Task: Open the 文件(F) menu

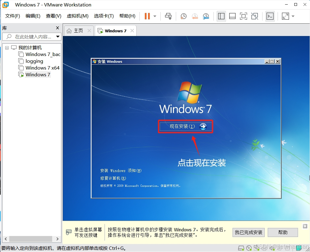Action: [12, 16]
